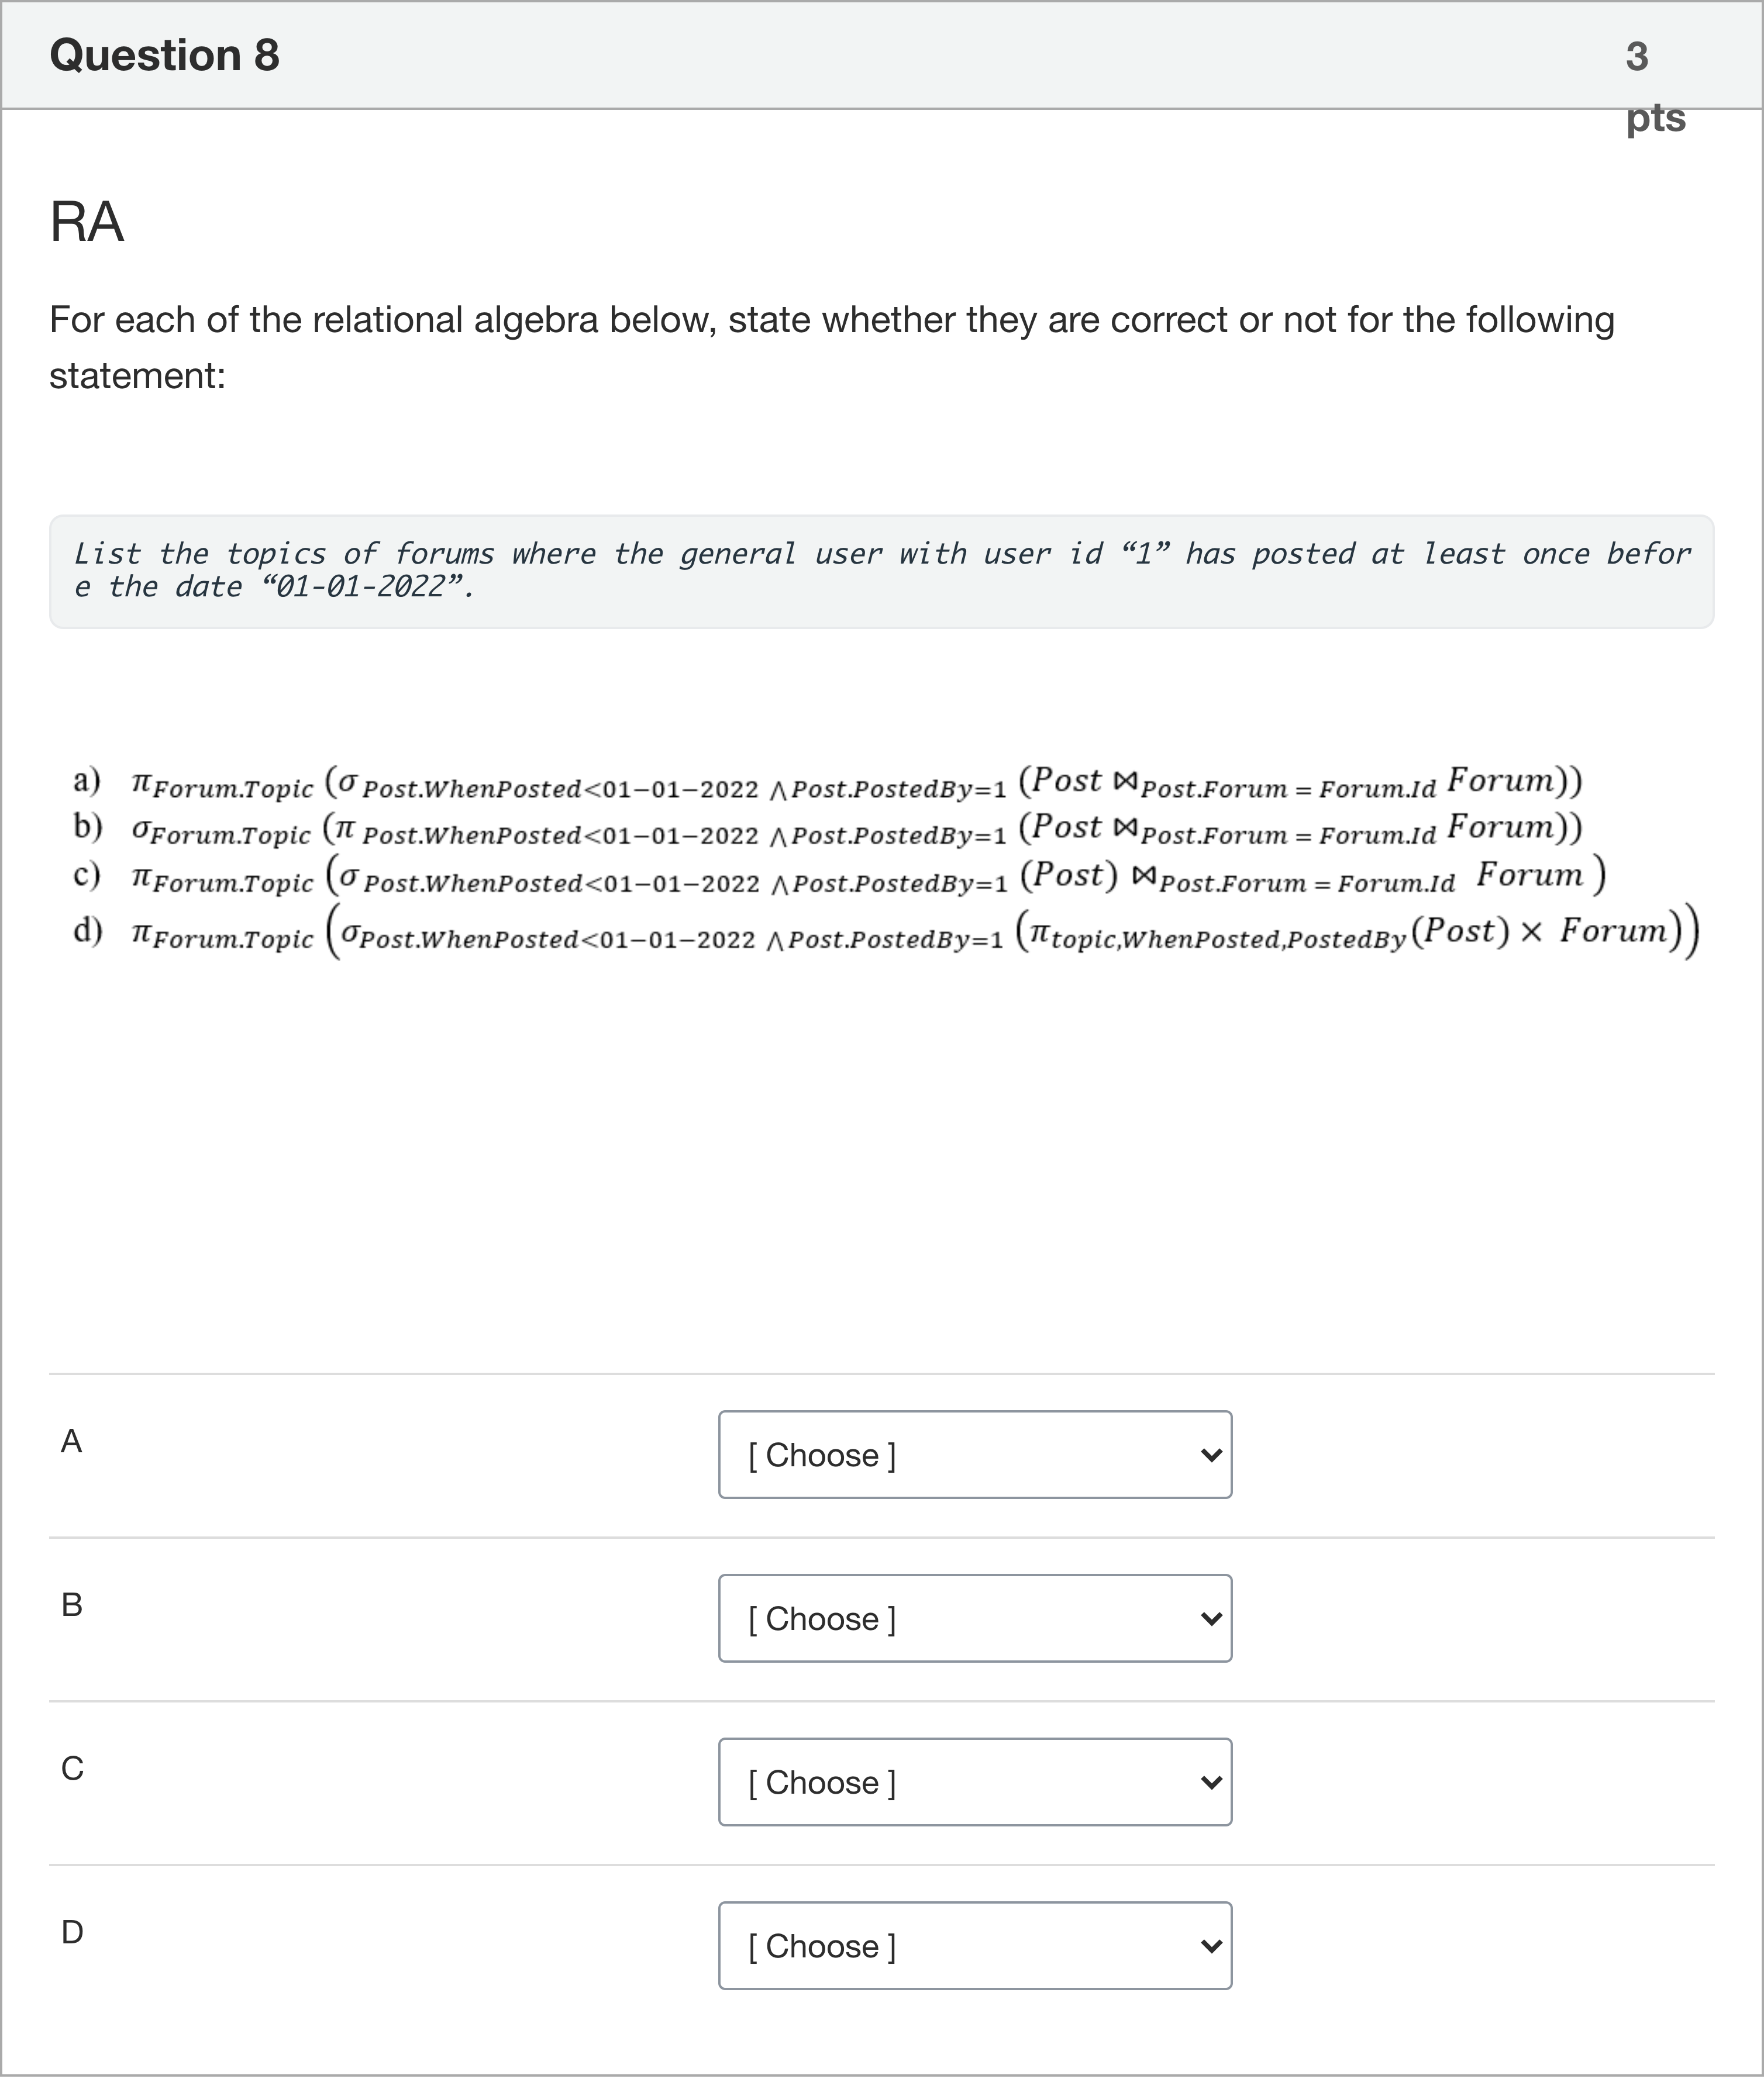Click the row label A
The image size is (1764, 2079).
[71, 1441]
